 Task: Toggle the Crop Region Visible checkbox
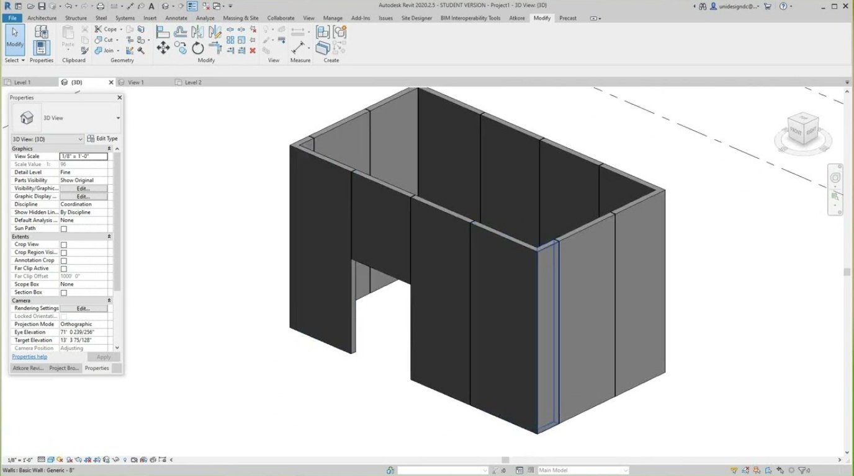(x=63, y=253)
